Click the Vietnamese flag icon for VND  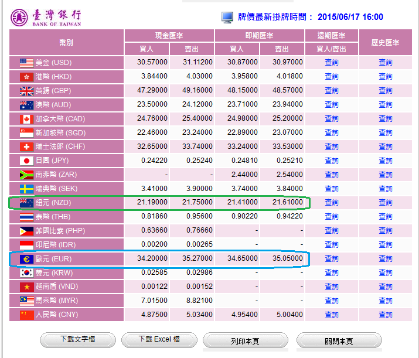pyautogui.click(x=26, y=287)
